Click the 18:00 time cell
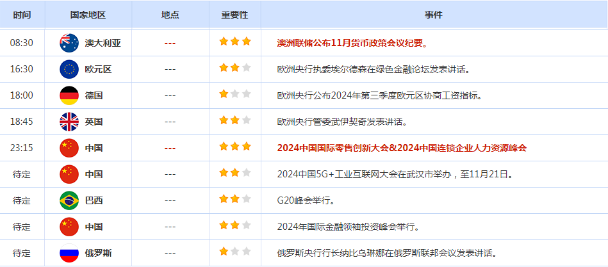Image resolution: width=608 pixels, height=267 pixels. (22, 95)
